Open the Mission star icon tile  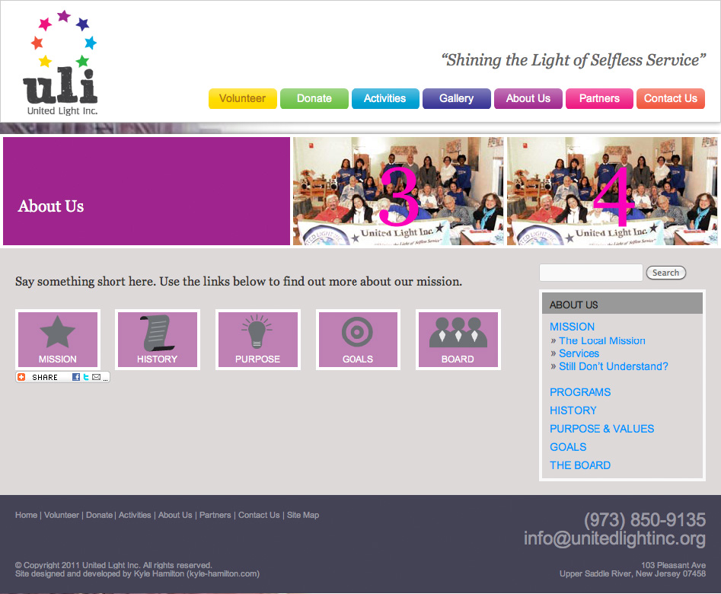[x=58, y=340]
